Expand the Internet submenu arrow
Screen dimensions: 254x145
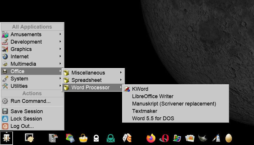[60, 56]
